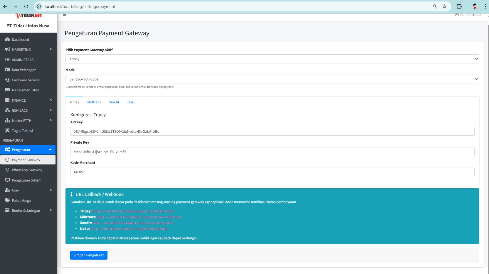
Task: Click the Data Pelanggan card icon
Action: [x=7, y=70]
